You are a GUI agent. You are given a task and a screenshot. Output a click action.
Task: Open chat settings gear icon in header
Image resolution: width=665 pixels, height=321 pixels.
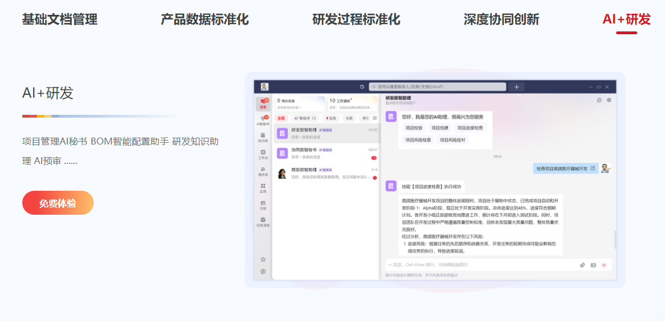coord(609,101)
